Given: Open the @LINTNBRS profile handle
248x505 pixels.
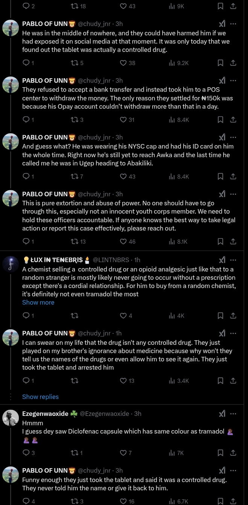Looking at the screenshot, I should click(x=111, y=259).
